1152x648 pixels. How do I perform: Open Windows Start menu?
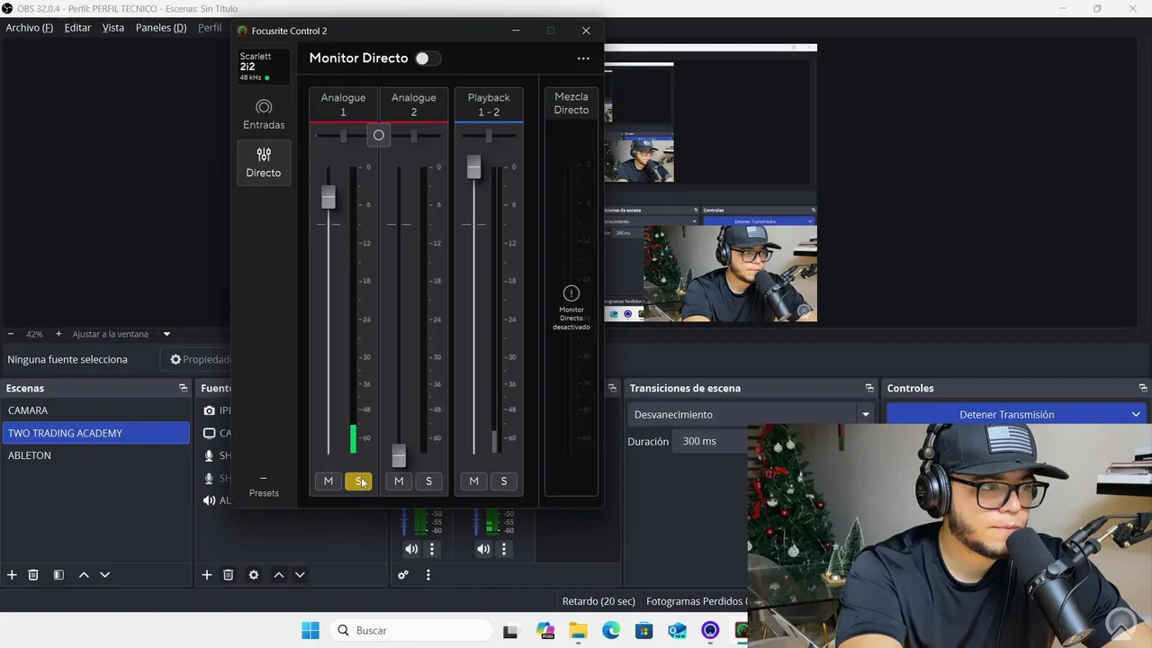[310, 631]
